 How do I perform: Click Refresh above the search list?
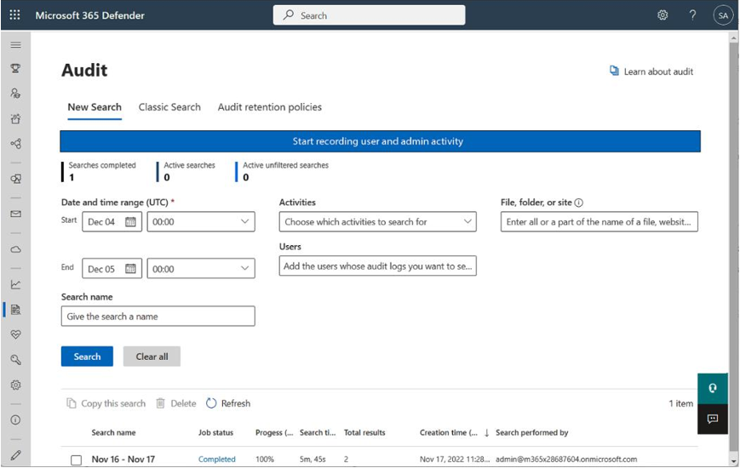[228, 403]
